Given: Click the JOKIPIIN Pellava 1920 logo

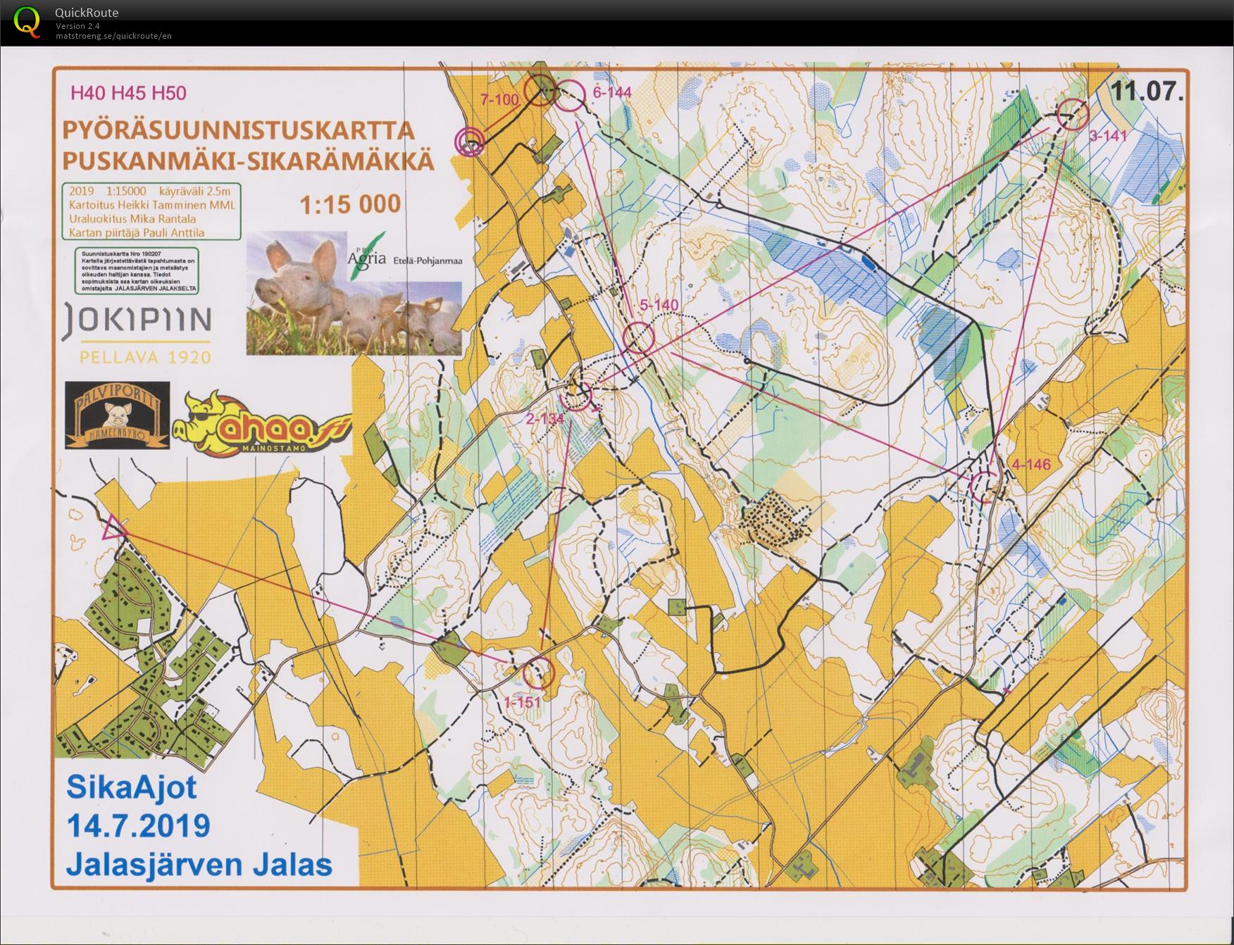Looking at the screenshot, I should 137,333.
